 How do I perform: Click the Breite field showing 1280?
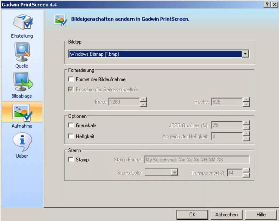point(124,102)
